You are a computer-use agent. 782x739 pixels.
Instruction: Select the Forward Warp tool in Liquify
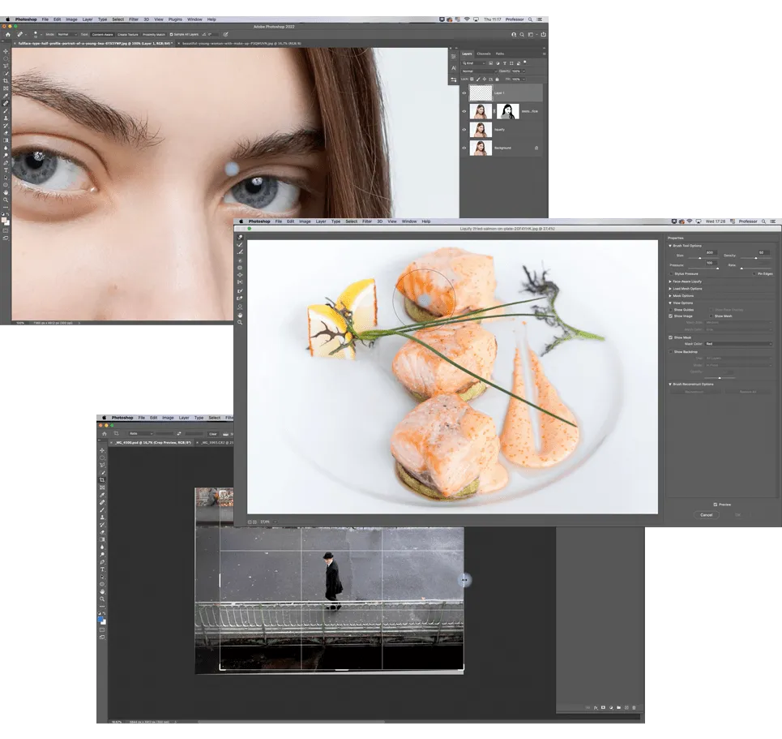click(x=241, y=238)
